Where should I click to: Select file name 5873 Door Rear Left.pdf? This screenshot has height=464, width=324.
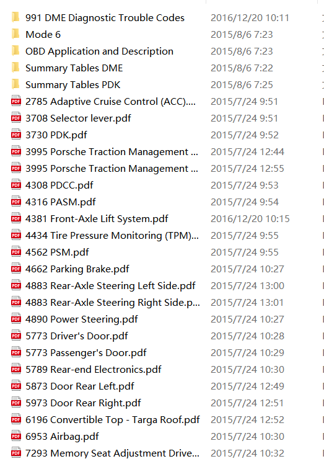[79, 386]
